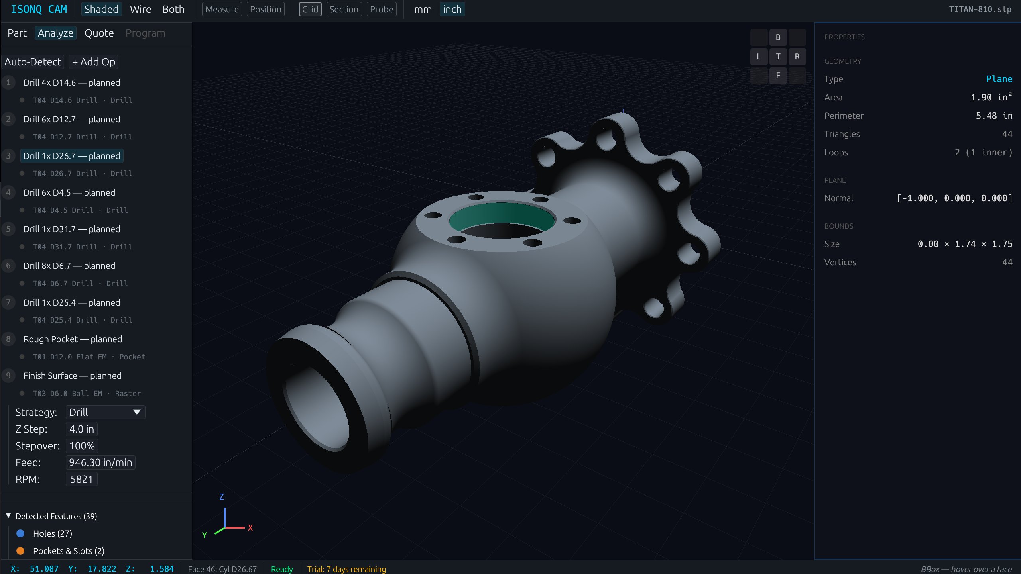Toggle the Grid display option
This screenshot has width=1021, height=574.
point(310,9)
